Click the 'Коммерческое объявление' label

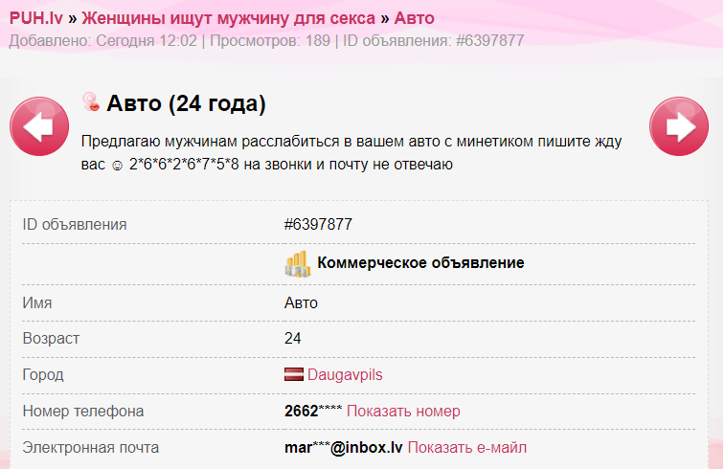(x=420, y=263)
